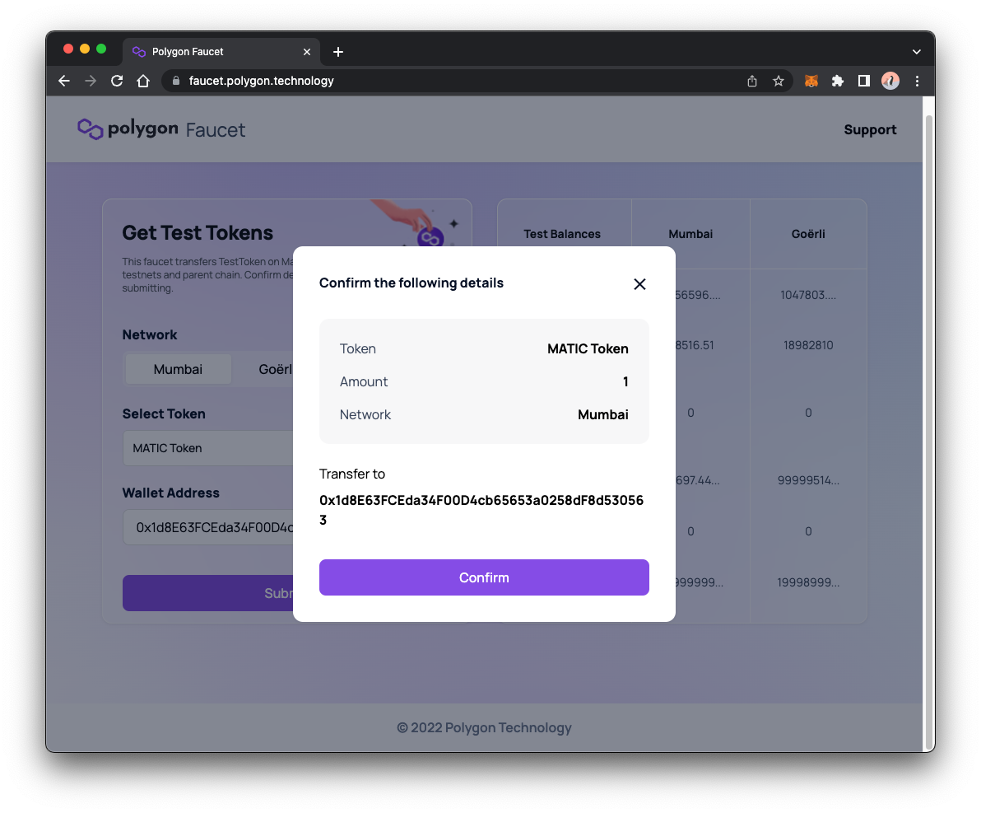Open the MATIC Token dropdown

tap(207, 448)
